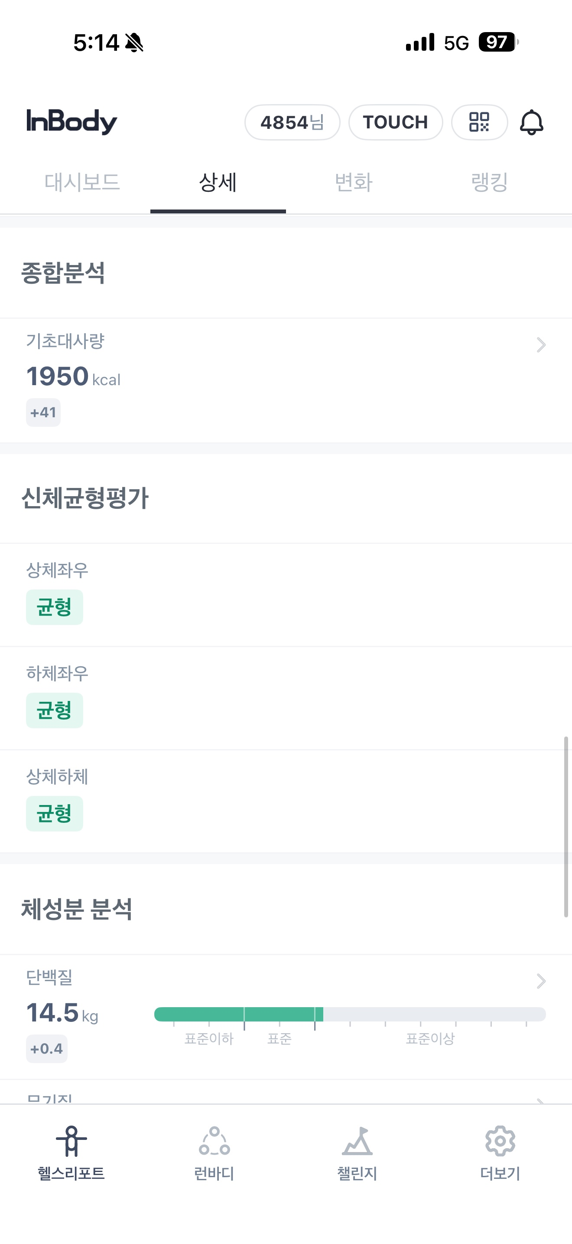Tap the +41 change badge

pyautogui.click(x=43, y=412)
